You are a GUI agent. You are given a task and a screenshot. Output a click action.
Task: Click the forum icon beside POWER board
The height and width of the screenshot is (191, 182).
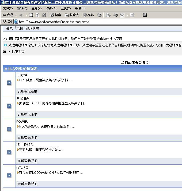point(9,129)
